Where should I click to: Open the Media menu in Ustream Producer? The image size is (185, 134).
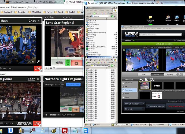tap(136, 29)
